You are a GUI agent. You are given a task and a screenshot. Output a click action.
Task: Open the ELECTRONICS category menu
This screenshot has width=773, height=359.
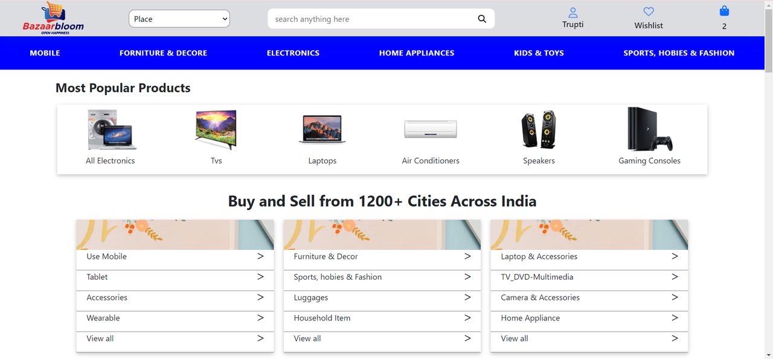click(x=293, y=53)
